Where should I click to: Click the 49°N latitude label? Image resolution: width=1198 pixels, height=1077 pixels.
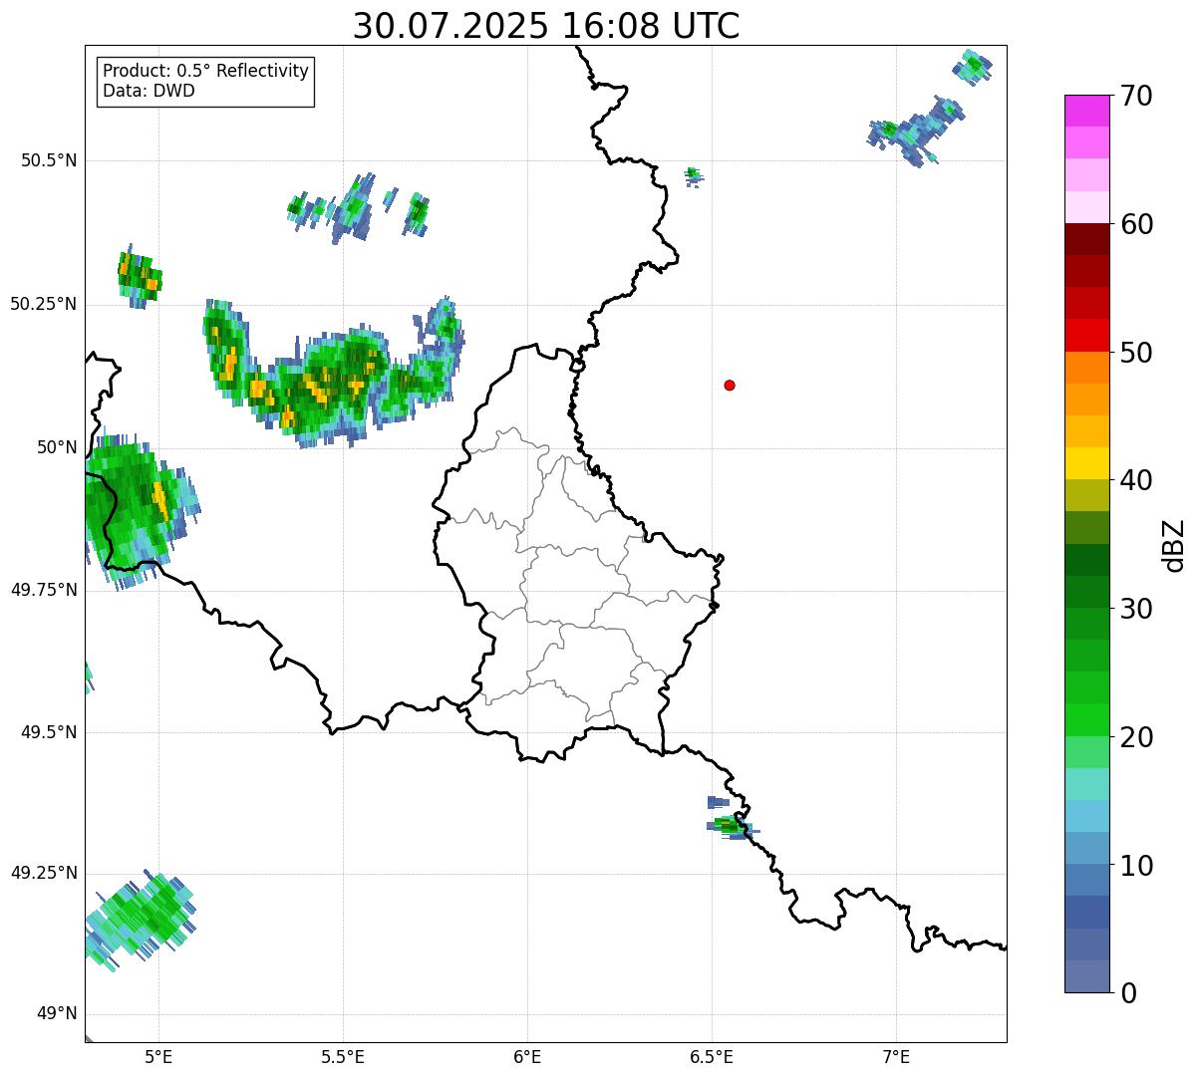57,1013
